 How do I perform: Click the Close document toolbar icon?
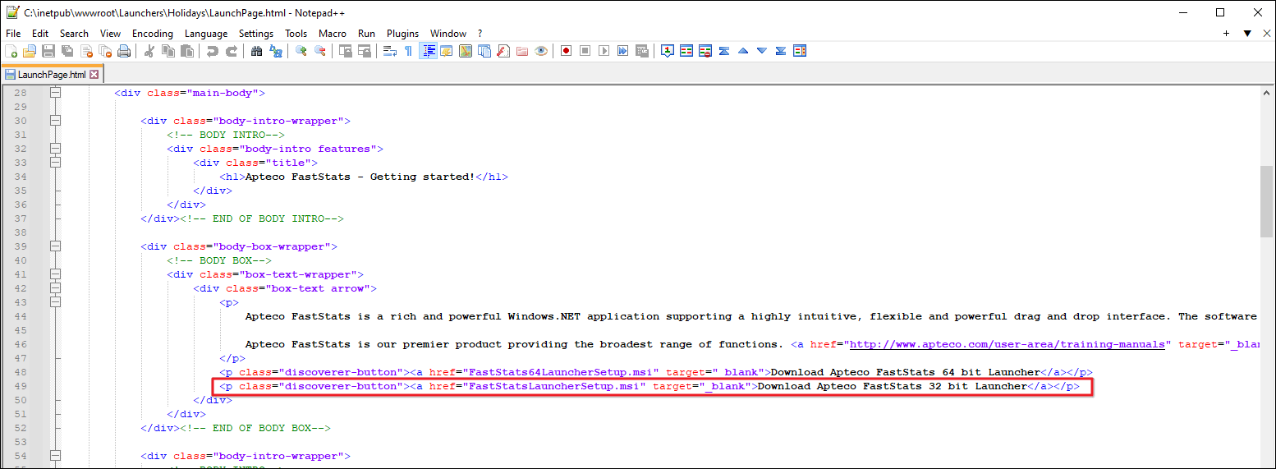[86, 51]
